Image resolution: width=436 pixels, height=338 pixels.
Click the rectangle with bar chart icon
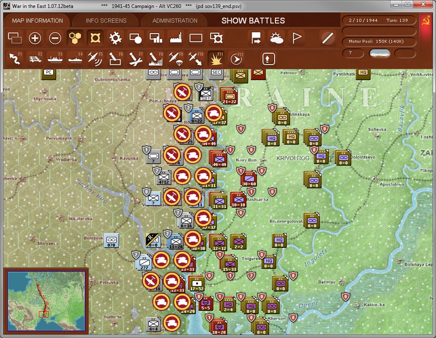coord(156,38)
